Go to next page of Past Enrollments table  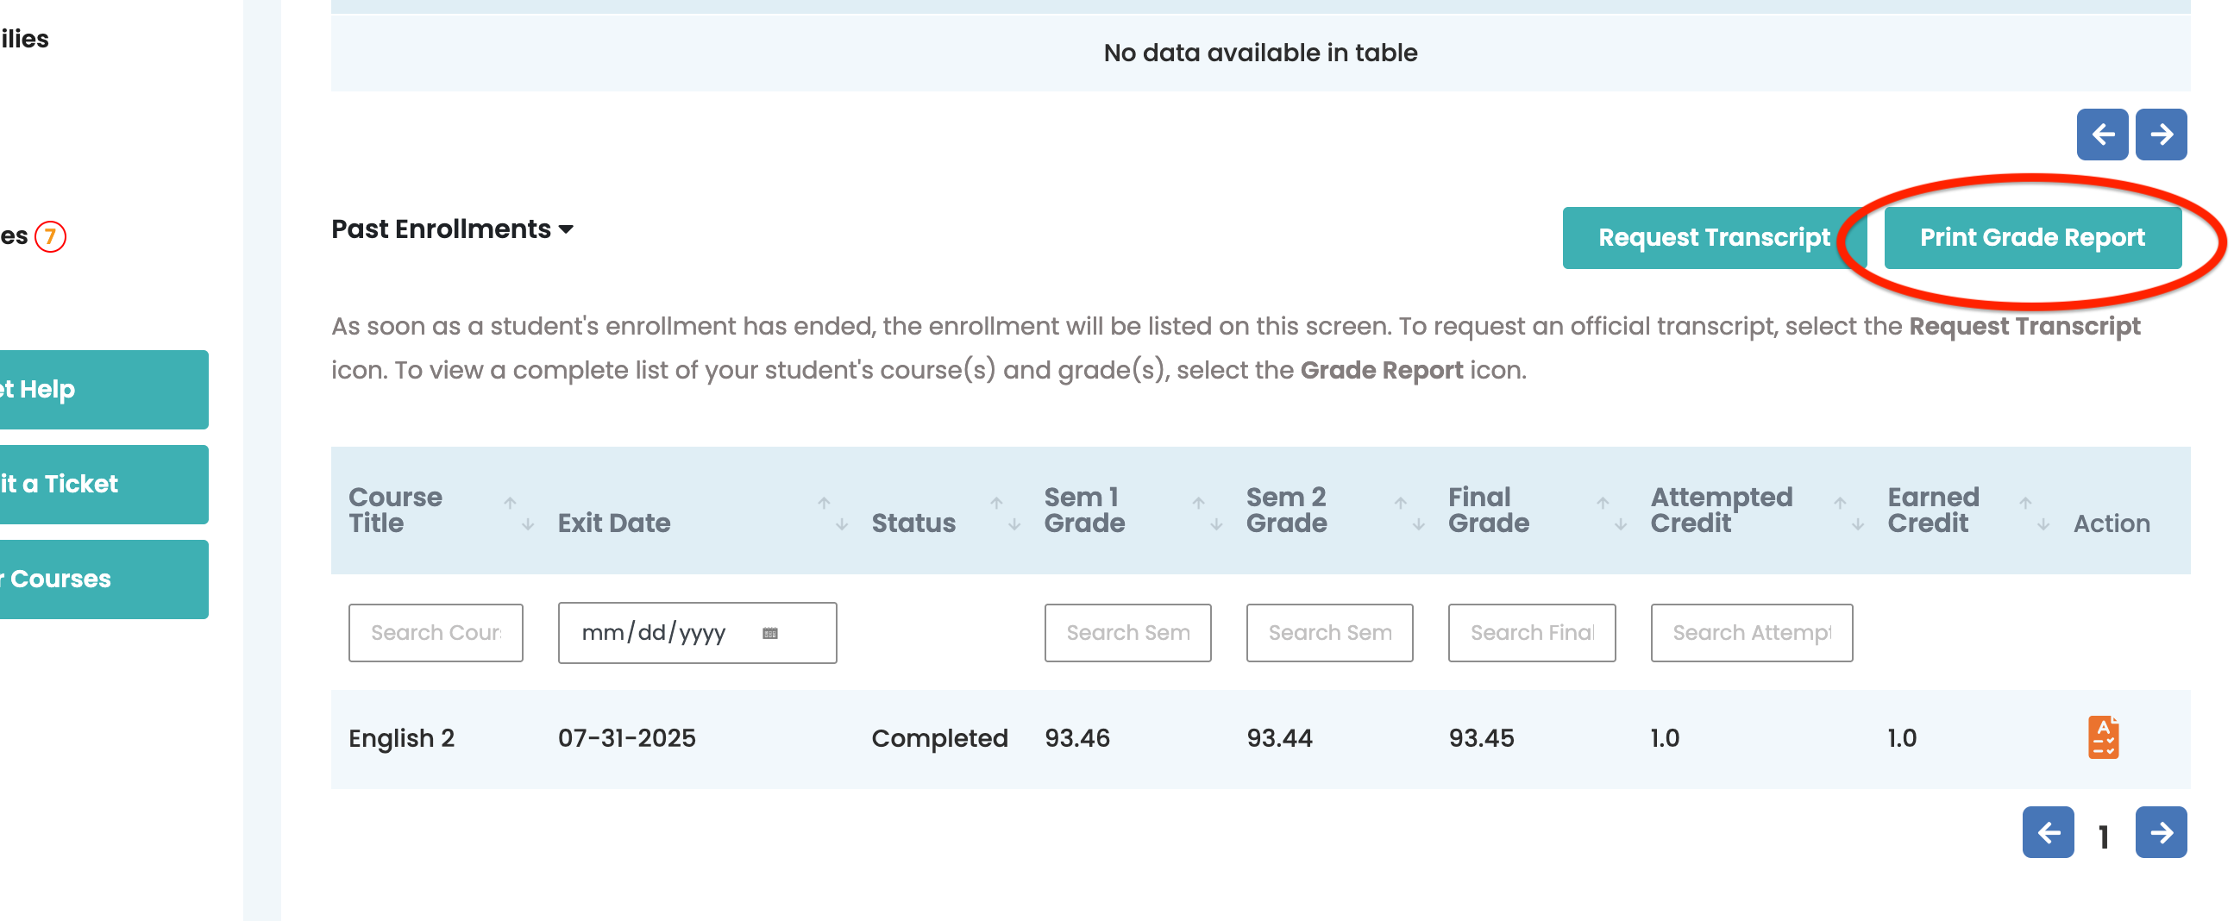(2161, 831)
